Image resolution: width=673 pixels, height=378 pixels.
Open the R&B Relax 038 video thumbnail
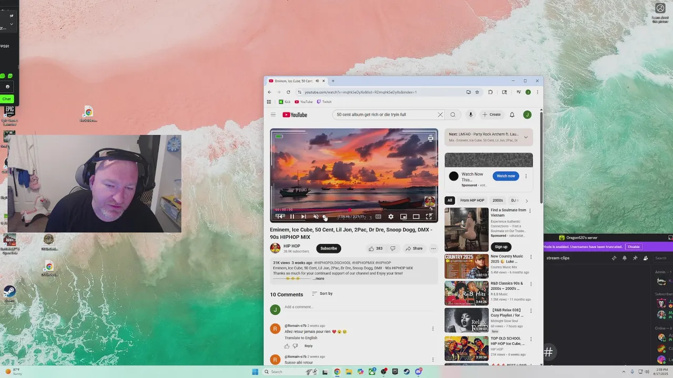[x=466, y=320]
